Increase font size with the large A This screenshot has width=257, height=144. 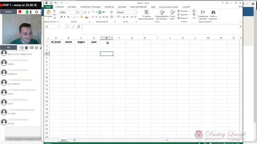coord(85,12)
